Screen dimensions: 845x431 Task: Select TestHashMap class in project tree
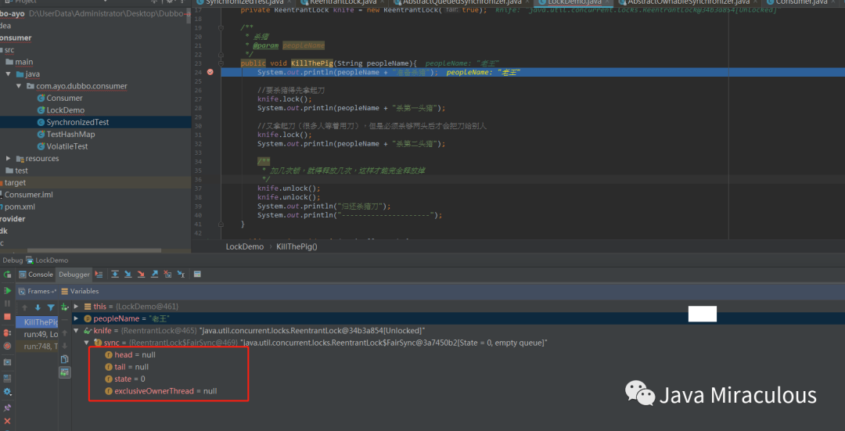click(70, 134)
